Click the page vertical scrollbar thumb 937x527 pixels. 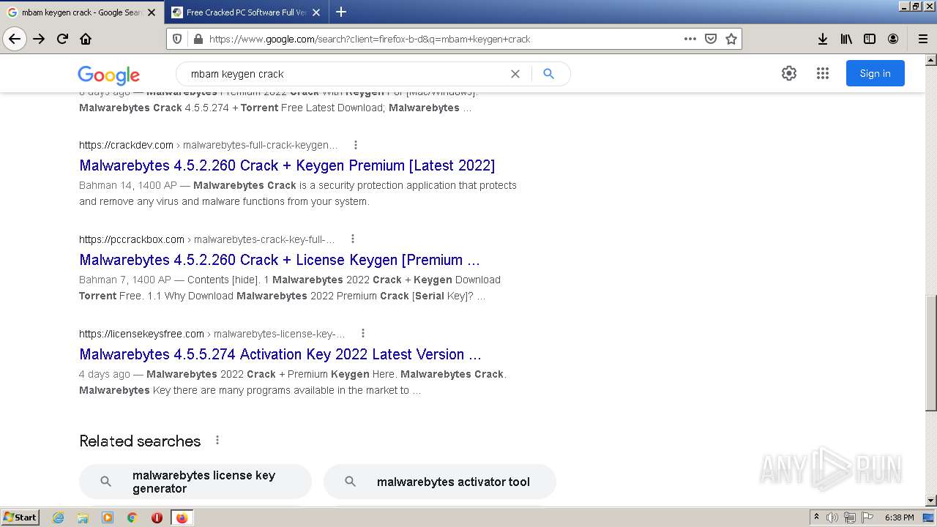[x=931, y=353]
